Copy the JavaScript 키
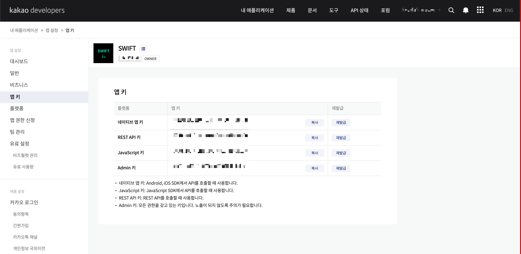Image resolution: width=521 pixels, height=254 pixels. 315,153
